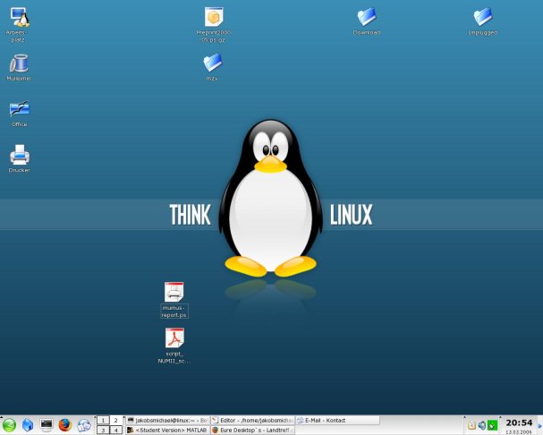
Task: Click the 20:54 clock in the panel
Action: (x=519, y=422)
